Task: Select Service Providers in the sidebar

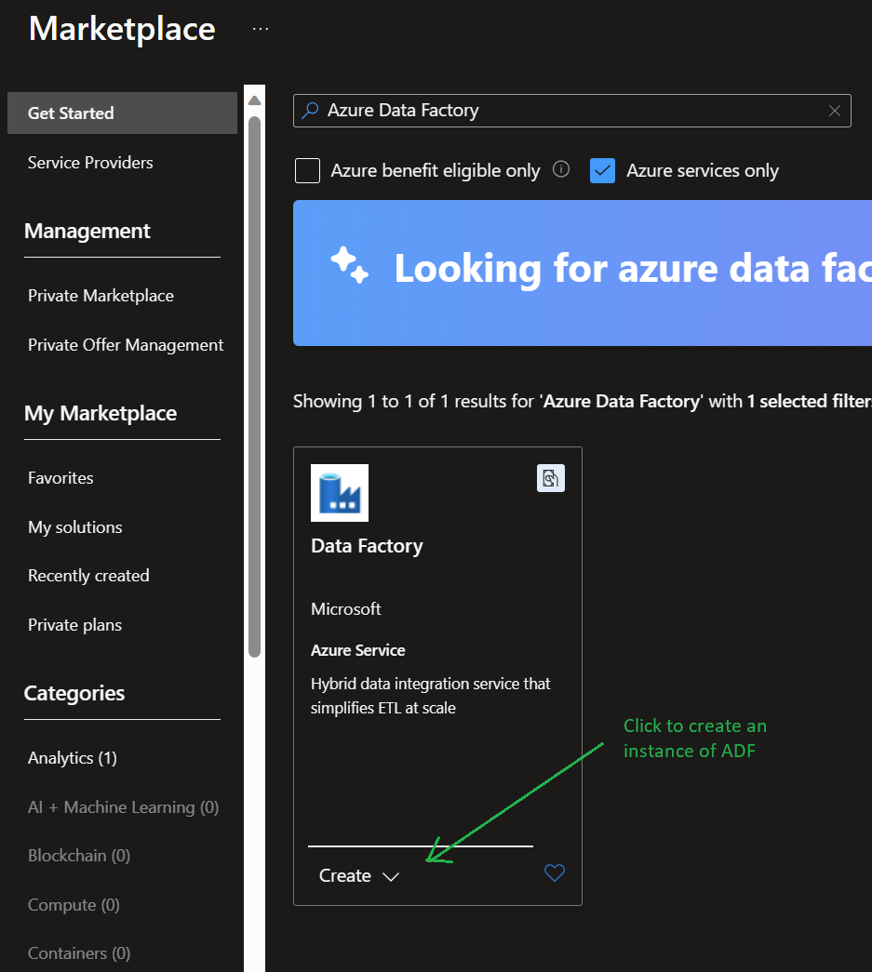Action: click(x=89, y=162)
